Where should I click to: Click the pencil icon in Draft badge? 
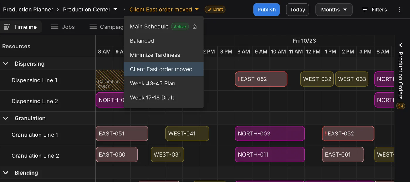[x=210, y=9]
